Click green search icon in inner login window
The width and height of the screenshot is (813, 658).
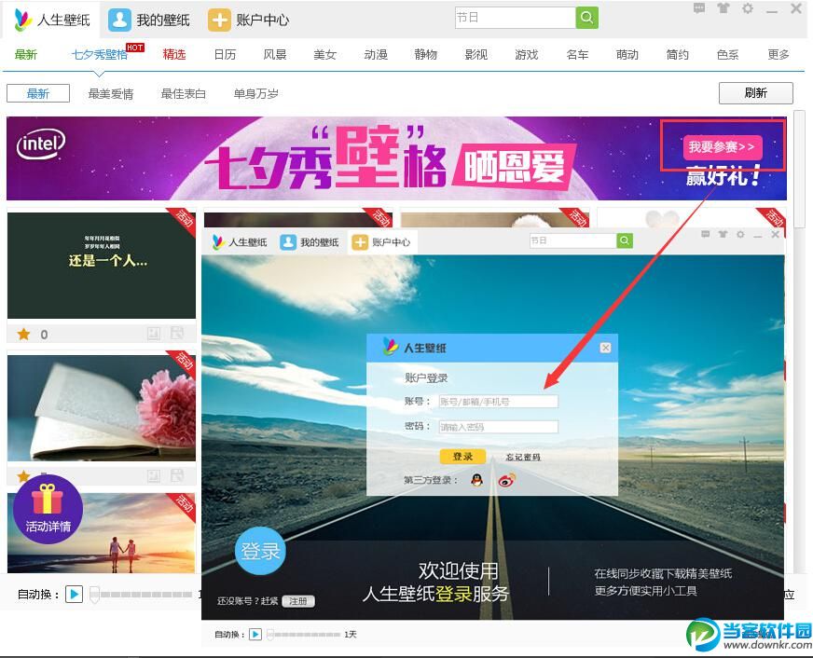tap(625, 240)
